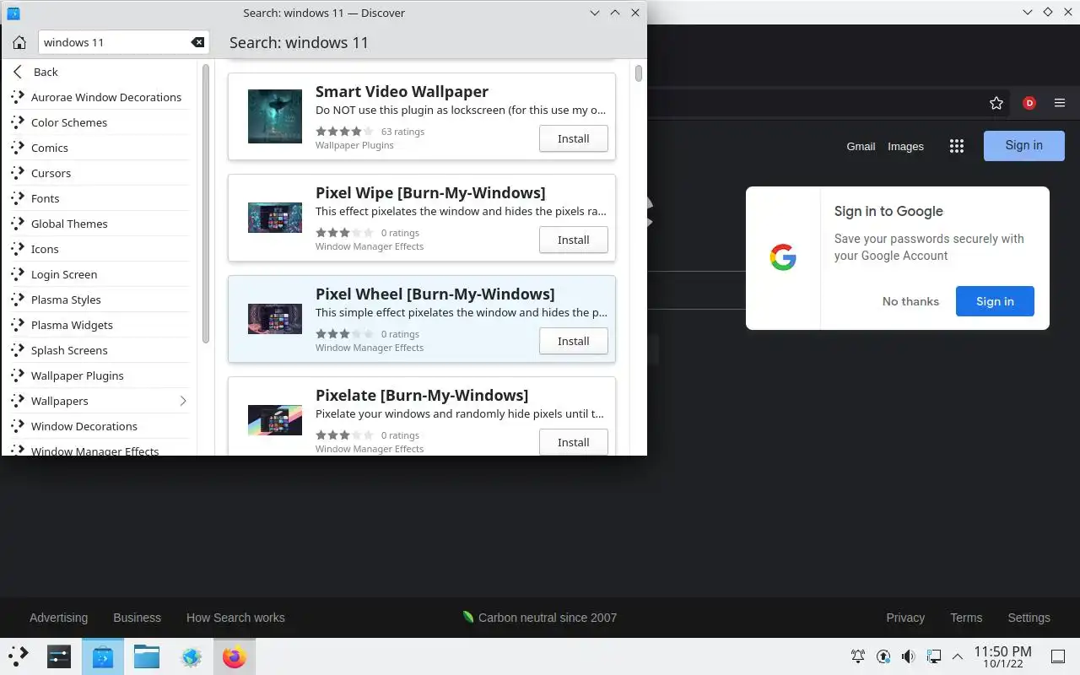Go to Discover home via house icon

19,42
